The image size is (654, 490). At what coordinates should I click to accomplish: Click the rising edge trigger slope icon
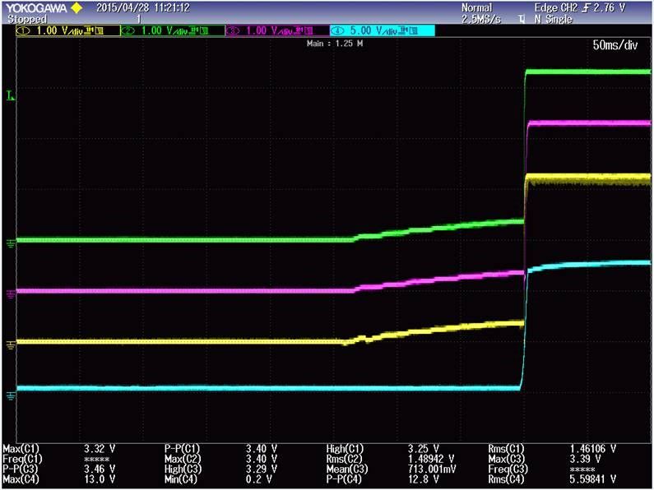click(587, 8)
